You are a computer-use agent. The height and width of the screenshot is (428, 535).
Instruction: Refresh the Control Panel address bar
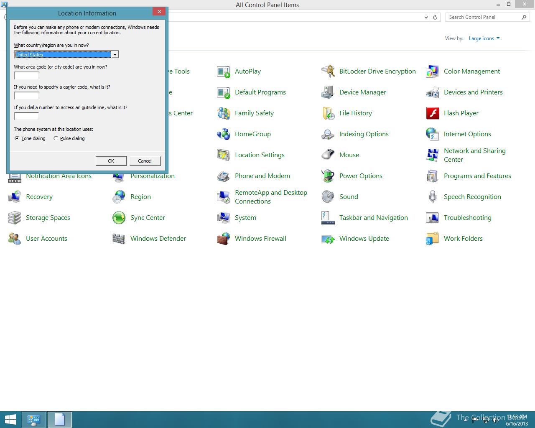click(x=435, y=17)
